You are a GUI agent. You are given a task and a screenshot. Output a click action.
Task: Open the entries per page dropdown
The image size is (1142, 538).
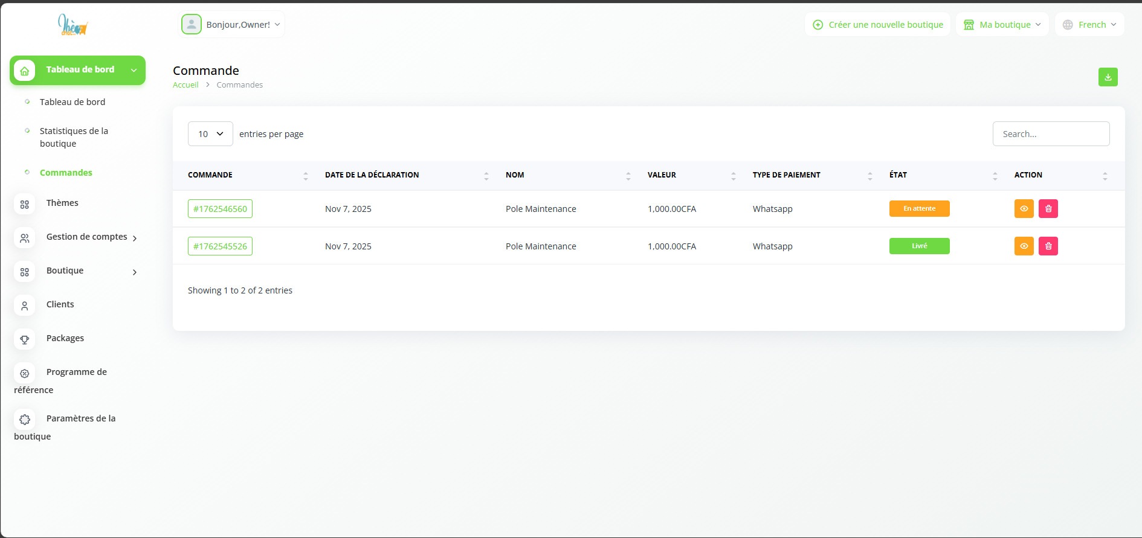coord(210,134)
